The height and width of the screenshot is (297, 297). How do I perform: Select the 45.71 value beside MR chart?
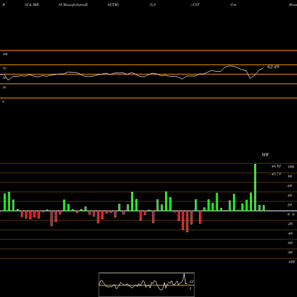276,174
